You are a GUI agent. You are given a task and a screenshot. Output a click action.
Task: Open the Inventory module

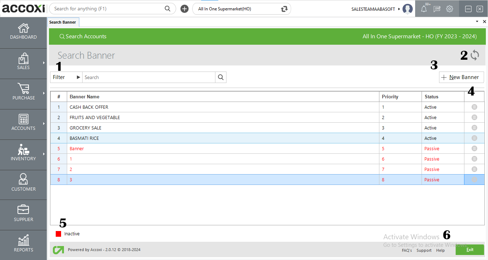(23, 153)
